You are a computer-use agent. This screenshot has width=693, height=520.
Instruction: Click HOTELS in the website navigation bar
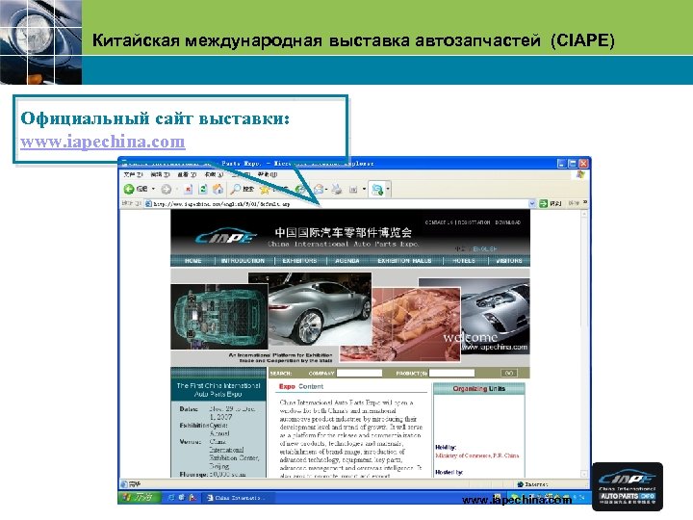[x=464, y=261]
